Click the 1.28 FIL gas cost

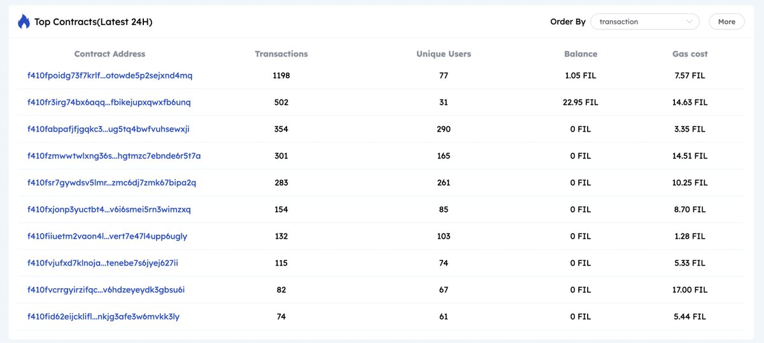690,236
